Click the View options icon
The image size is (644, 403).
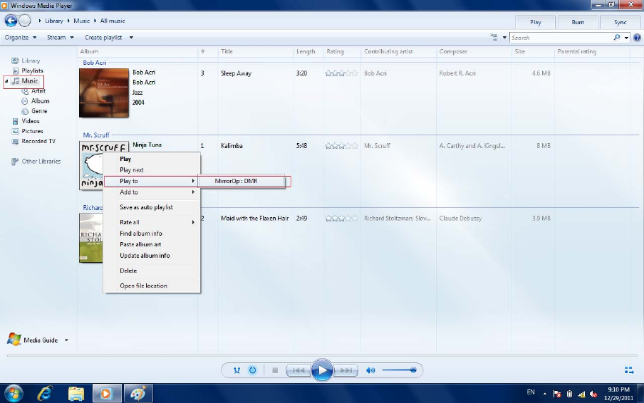pos(494,37)
